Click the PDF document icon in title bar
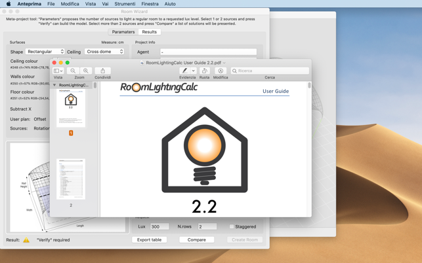422x263 pixels. 142,63
